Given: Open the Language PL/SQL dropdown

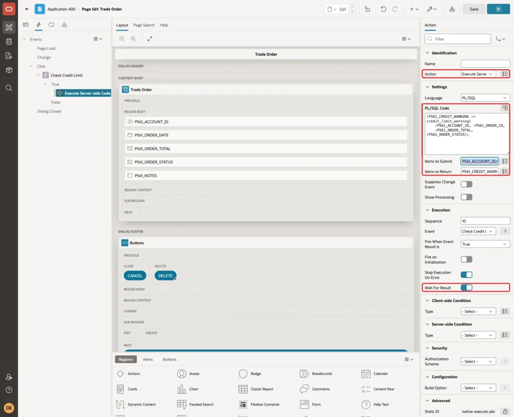Looking at the screenshot, I should point(485,98).
